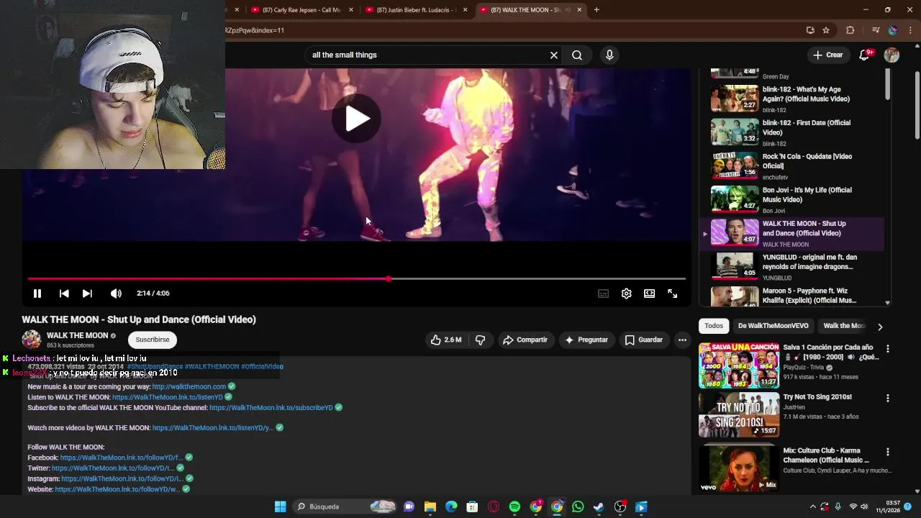Open the Chrome three-dot menu
The height and width of the screenshot is (518, 921).
tap(909, 30)
